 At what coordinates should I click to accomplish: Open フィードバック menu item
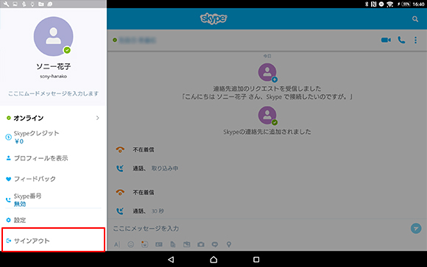tap(53, 179)
